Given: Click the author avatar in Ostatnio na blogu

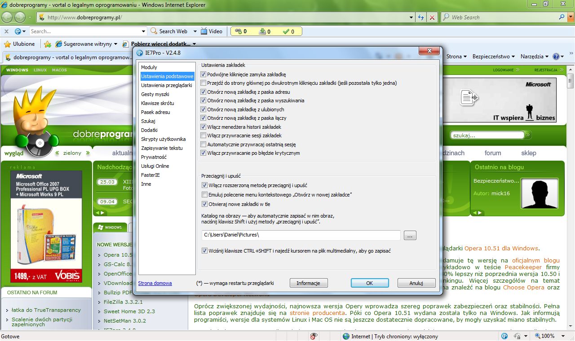Looking at the screenshot, I should pyautogui.click(x=540, y=193).
